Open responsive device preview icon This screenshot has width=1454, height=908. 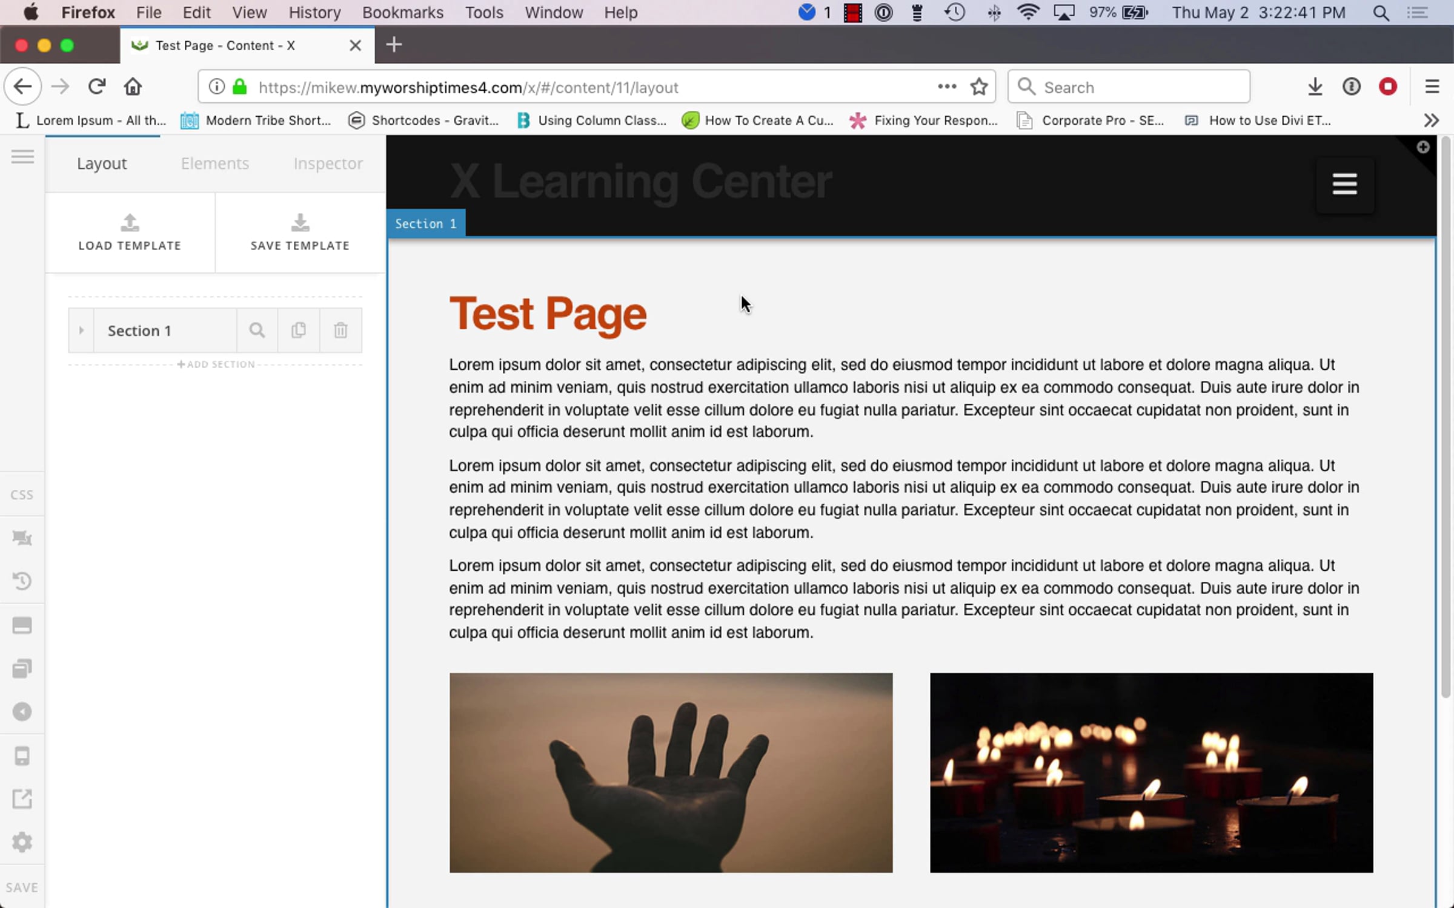[x=22, y=756]
